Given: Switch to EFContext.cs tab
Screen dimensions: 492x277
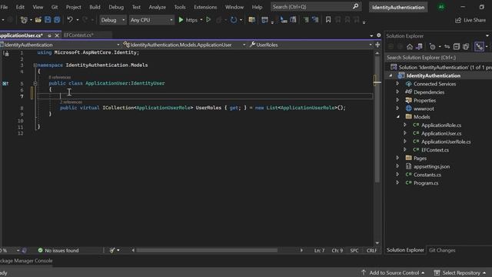Looking at the screenshot, I should pos(78,35).
